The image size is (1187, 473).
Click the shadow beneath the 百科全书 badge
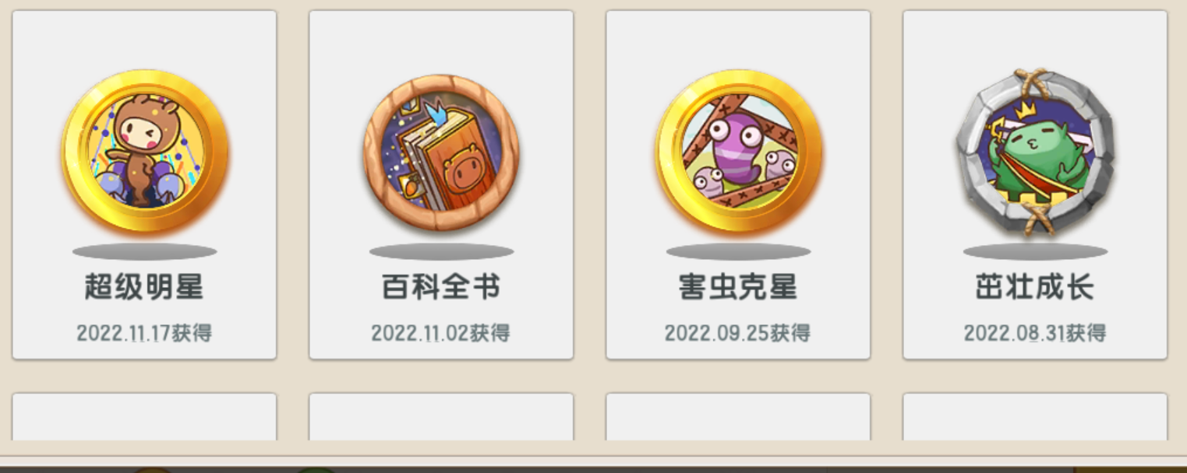pos(441,251)
